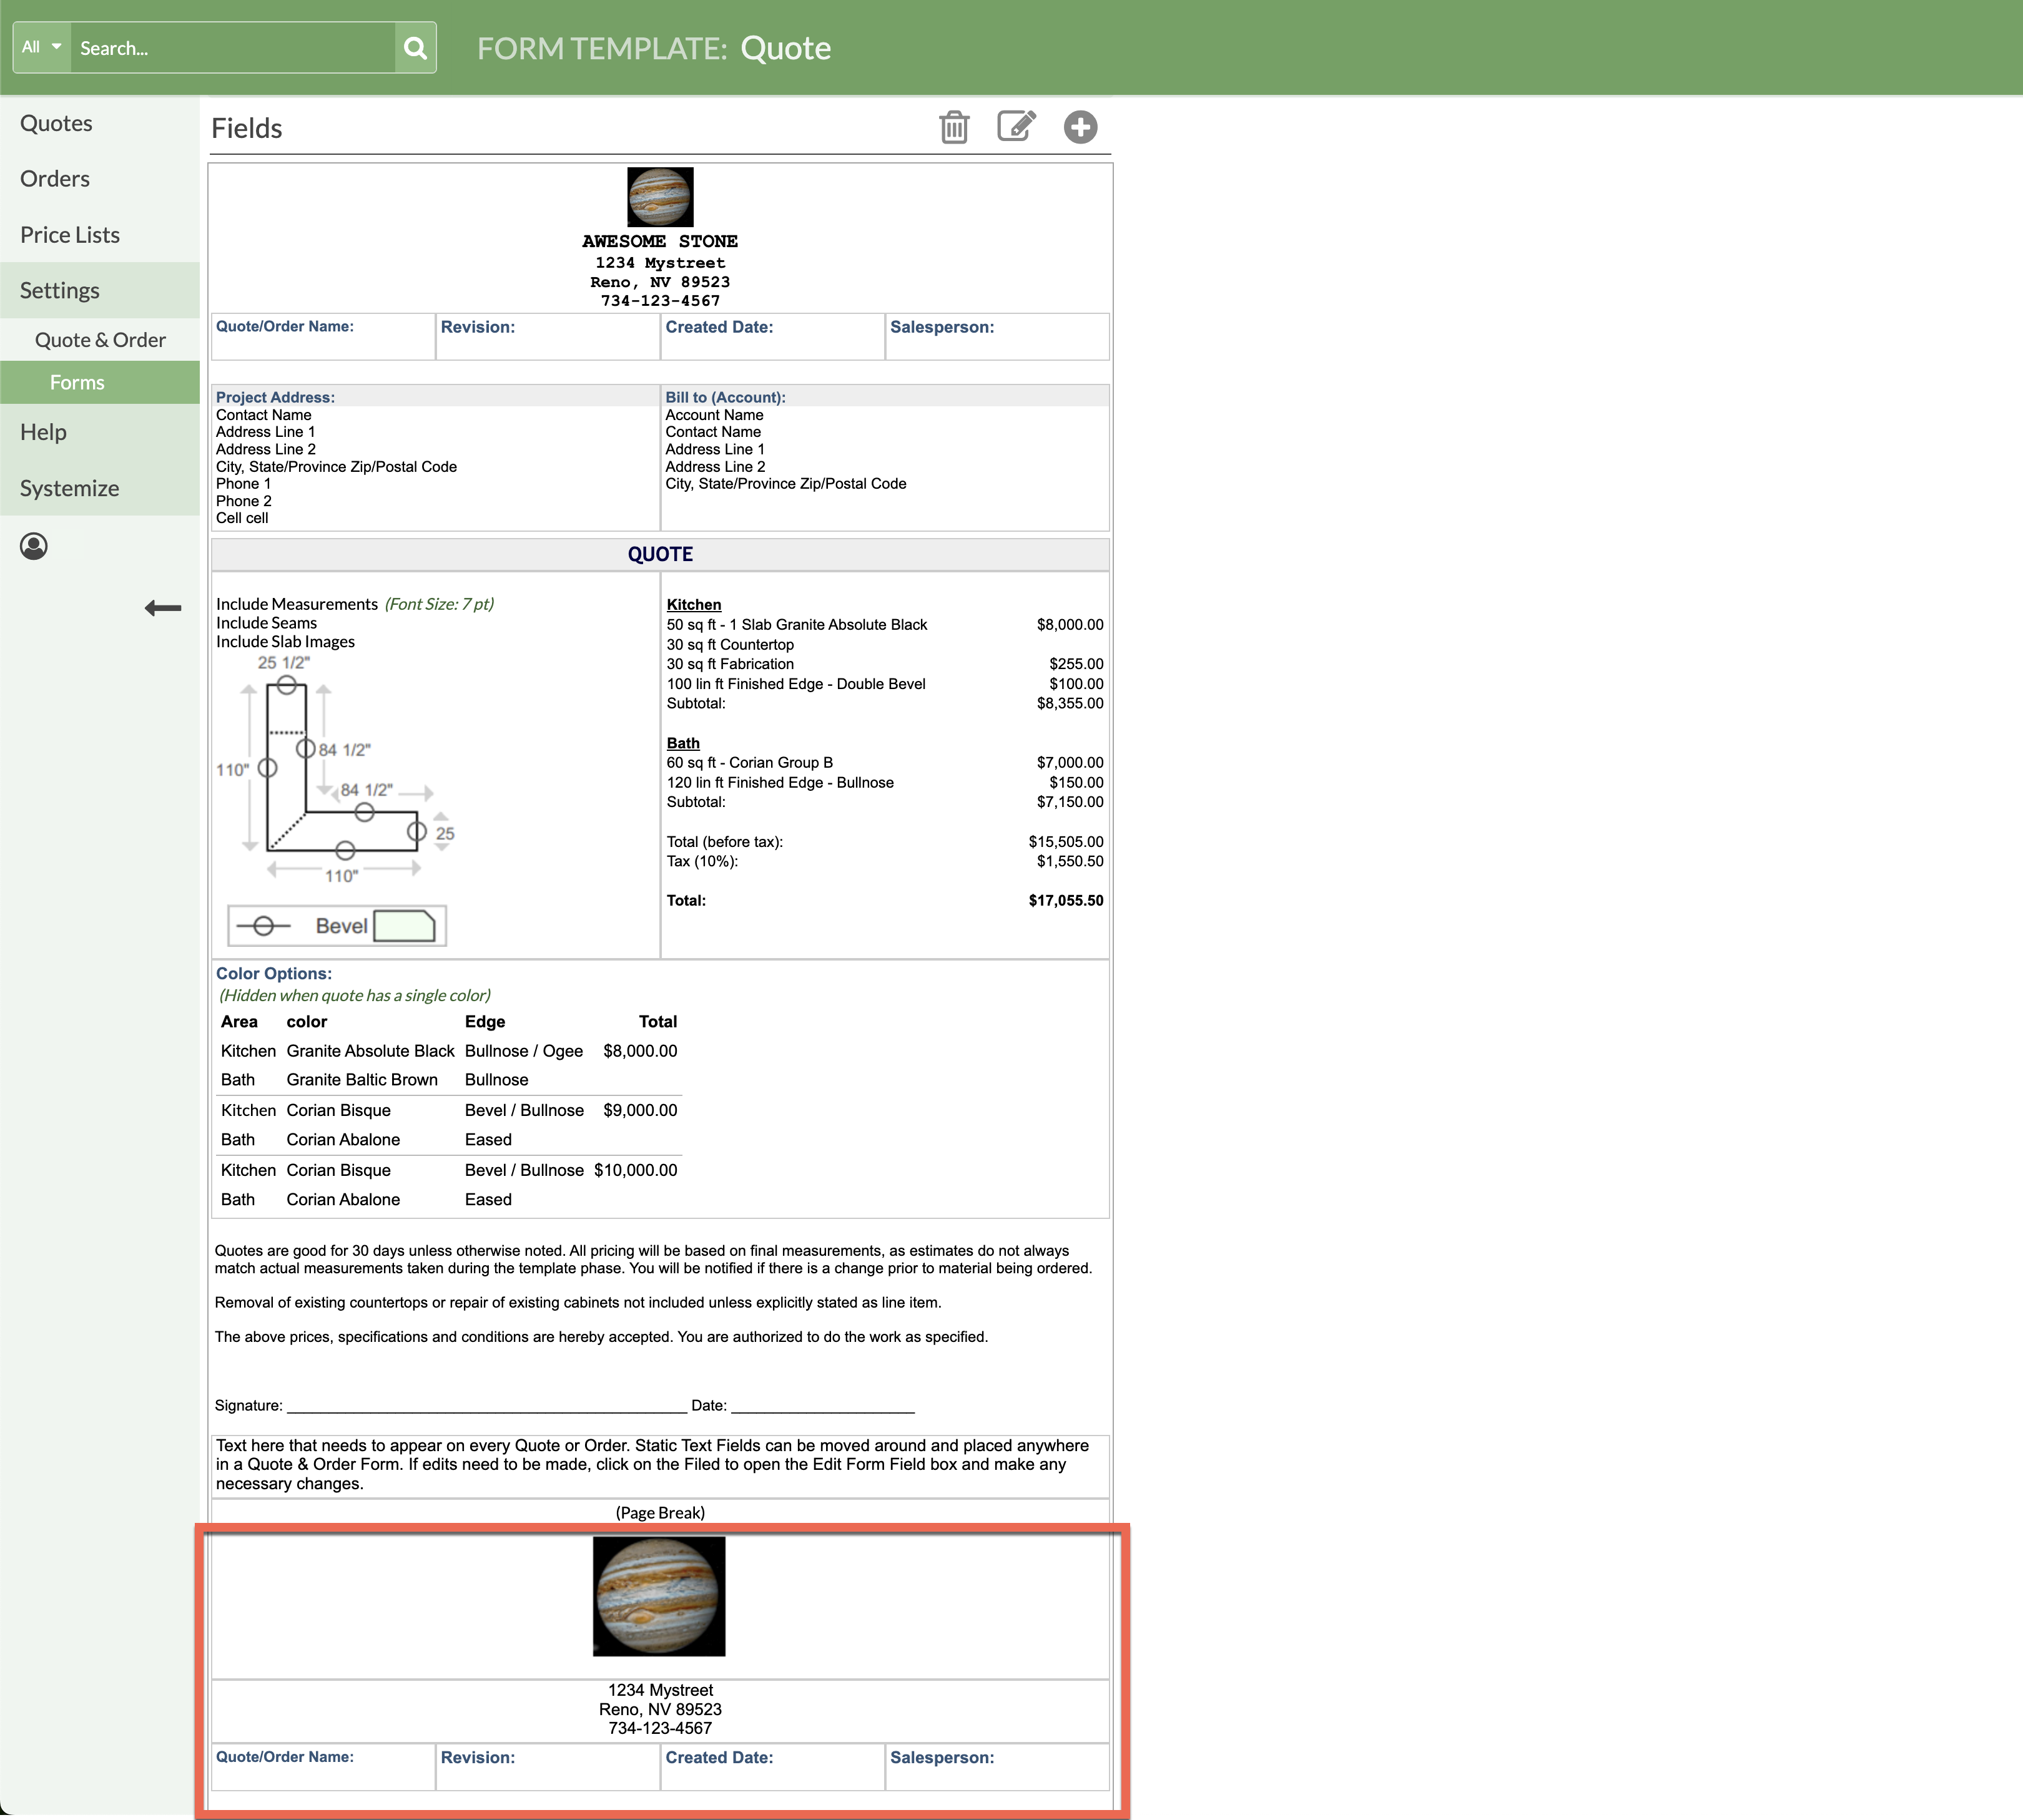
Task: Open the Quotes section
Action: (56, 123)
